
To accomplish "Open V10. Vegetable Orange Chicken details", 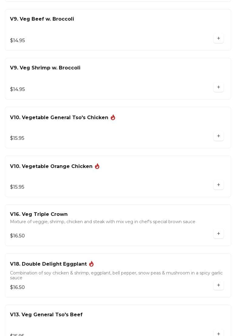I will 51,166.
